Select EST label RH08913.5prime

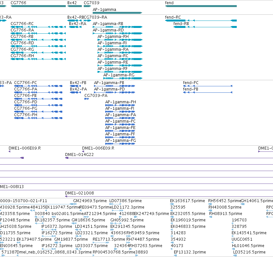point(226,214)
